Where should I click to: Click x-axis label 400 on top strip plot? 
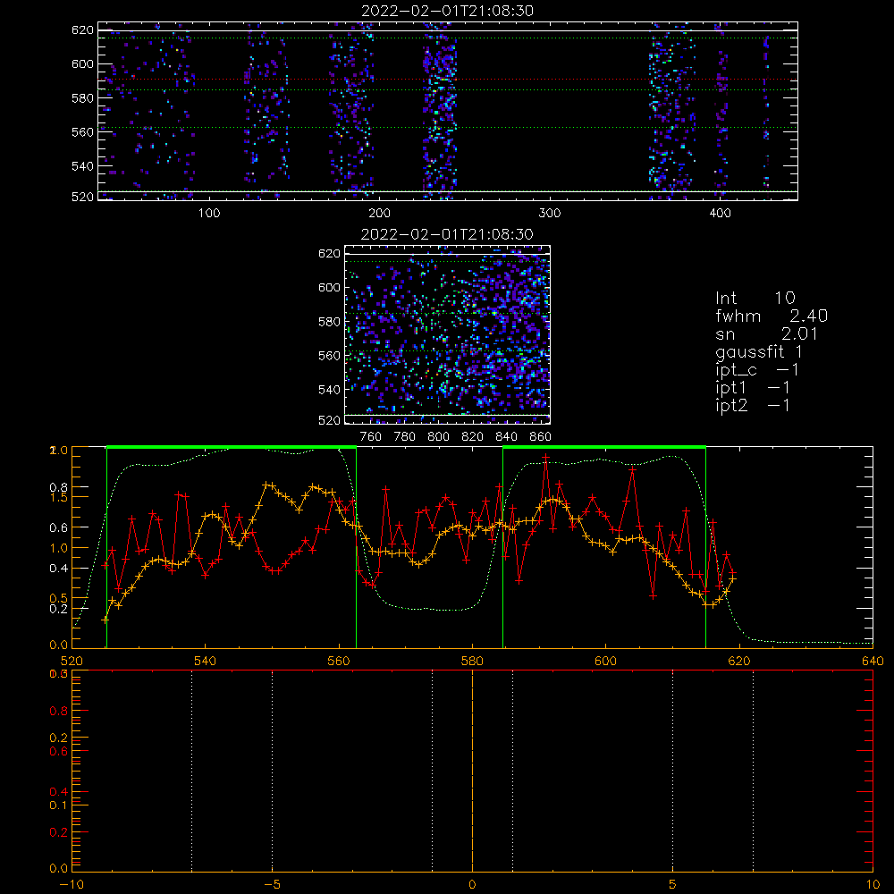(x=720, y=214)
